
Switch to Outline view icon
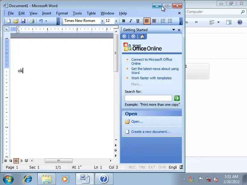(x=21, y=161)
